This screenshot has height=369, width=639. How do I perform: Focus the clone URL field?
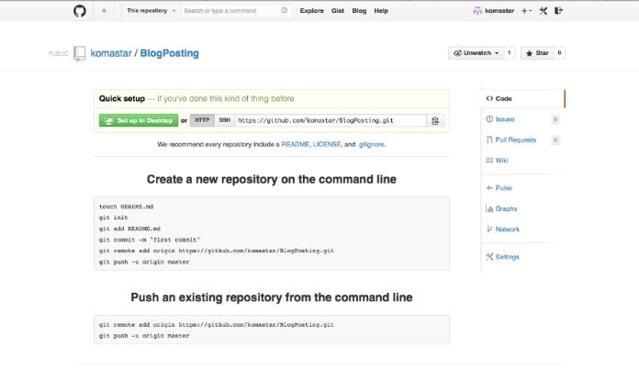pyautogui.click(x=331, y=120)
